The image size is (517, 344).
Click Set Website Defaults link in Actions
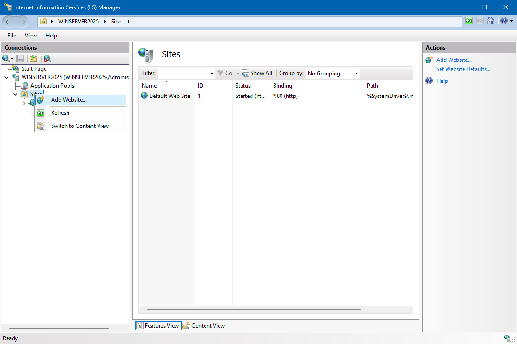(x=463, y=69)
